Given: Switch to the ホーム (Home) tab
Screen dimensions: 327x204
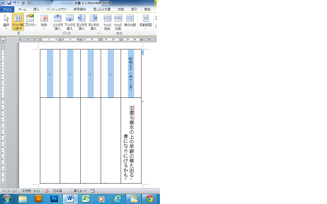Looking at the screenshot, I should [22, 9].
